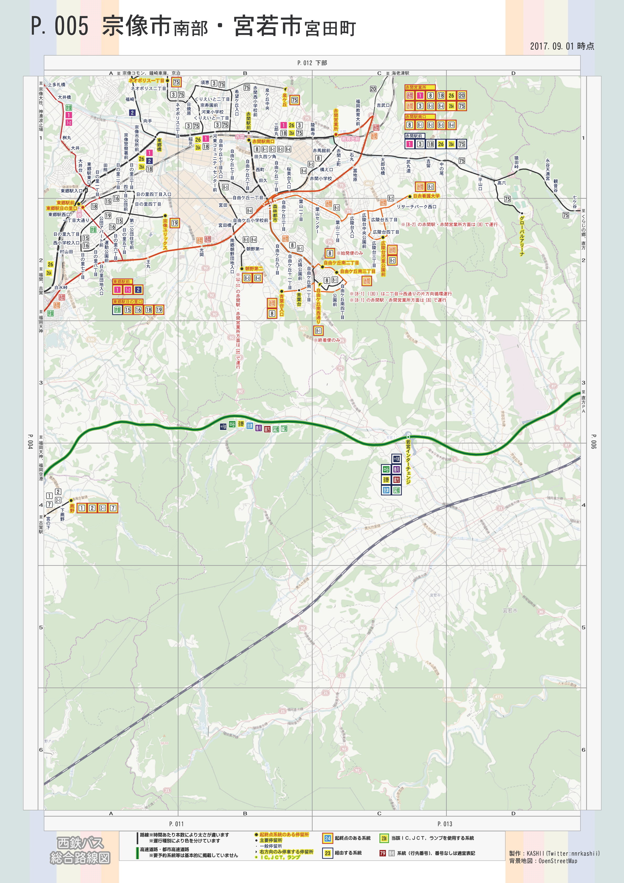Click pink route 1 badge in 赤間営業所 box

[420, 95]
